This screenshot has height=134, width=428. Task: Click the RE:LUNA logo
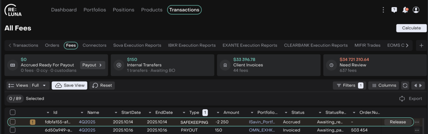(x=13, y=10)
